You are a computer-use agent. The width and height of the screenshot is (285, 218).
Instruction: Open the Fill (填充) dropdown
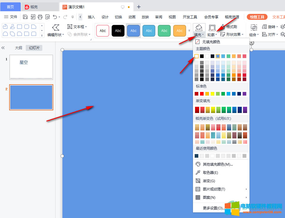coord(199,35)
